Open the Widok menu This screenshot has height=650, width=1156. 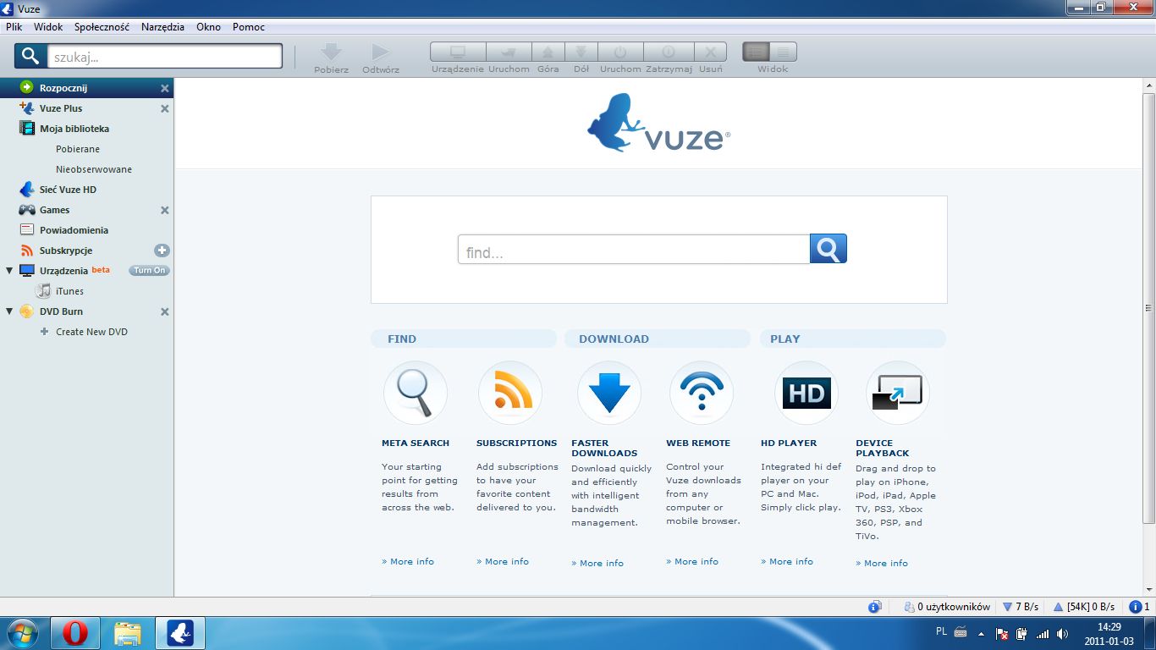[x=48, y=27]
